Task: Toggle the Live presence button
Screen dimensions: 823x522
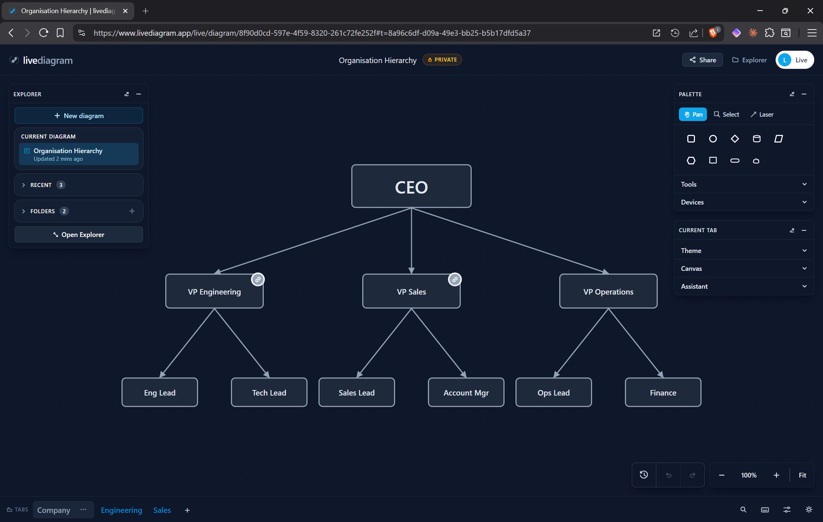Action: pos(795,60)
